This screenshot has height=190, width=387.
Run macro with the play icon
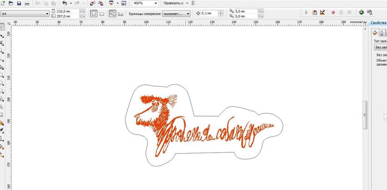(x=306, y=13)
